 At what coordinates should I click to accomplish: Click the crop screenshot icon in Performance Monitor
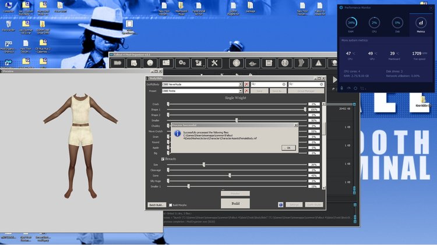(x=362, y=88)
